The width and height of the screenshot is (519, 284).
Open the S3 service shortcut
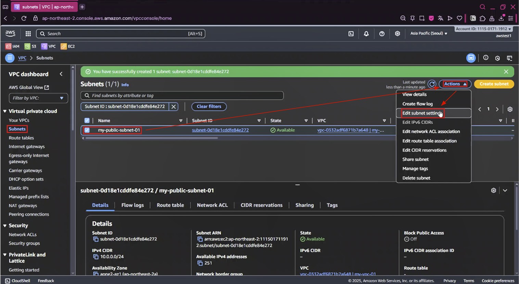(x=30, y=46)
